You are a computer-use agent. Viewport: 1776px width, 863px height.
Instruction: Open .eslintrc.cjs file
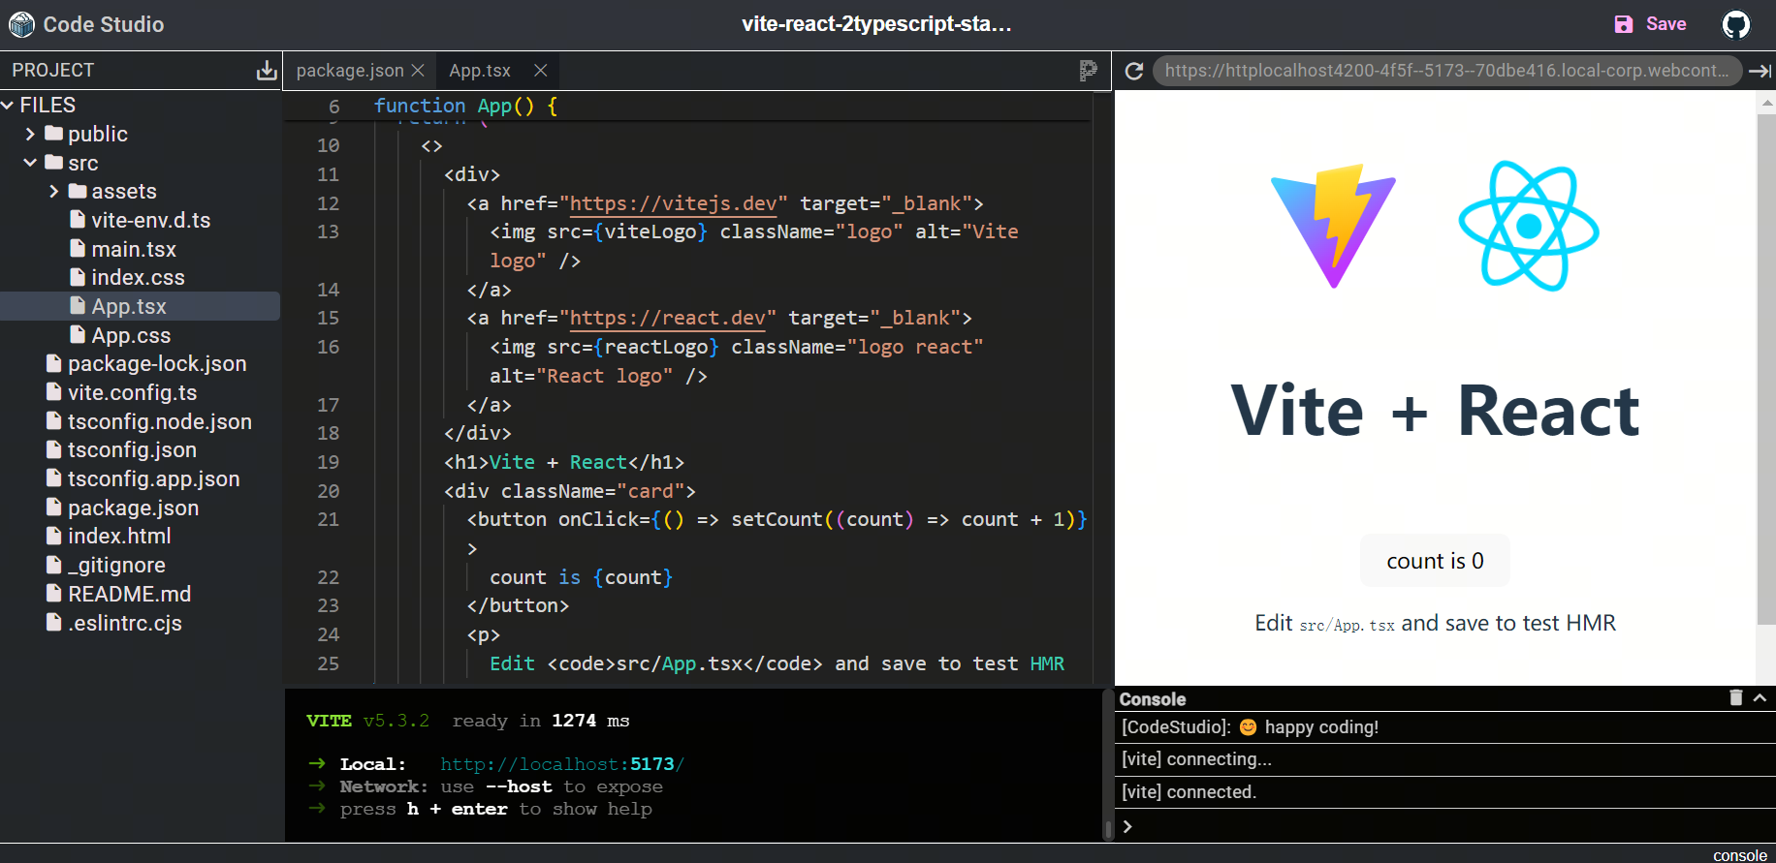tap(124, 623)
